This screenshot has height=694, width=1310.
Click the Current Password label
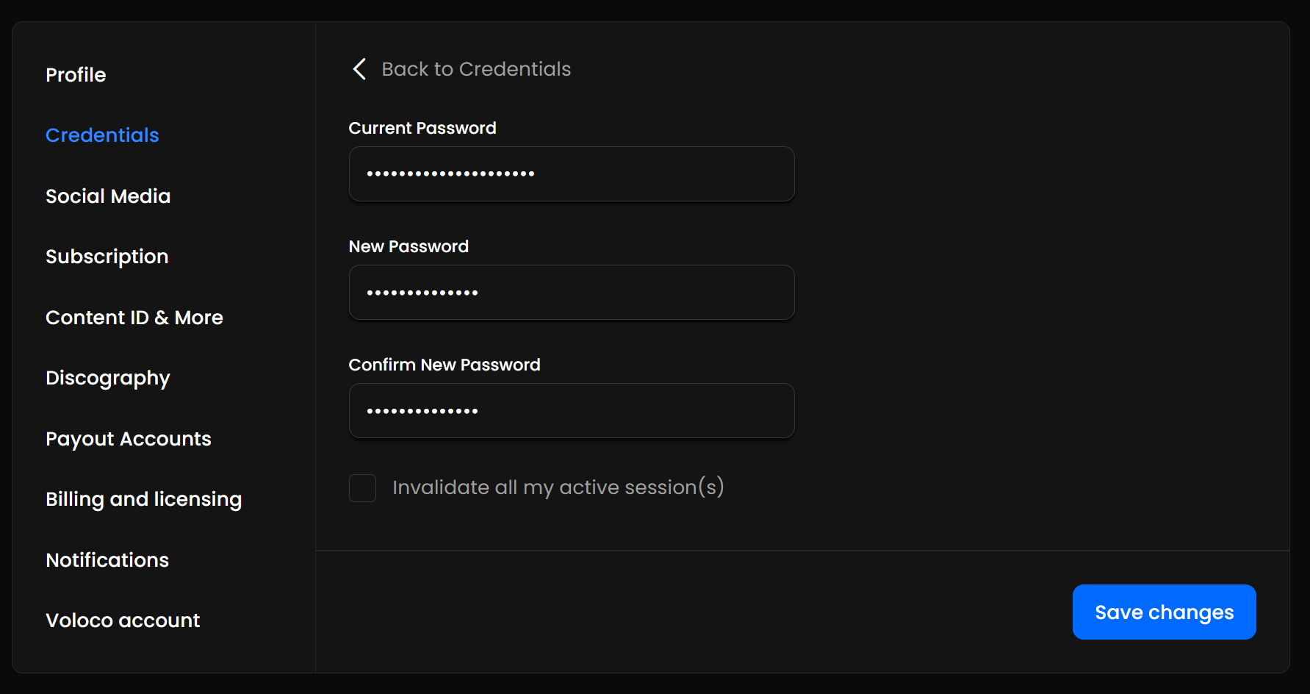point(422,128)
